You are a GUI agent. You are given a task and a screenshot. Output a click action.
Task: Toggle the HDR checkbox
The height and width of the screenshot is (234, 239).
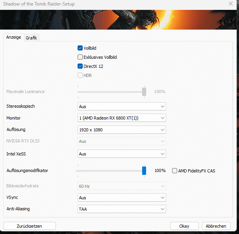coord(80,75)
